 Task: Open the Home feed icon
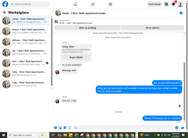(x=75, y=4)
